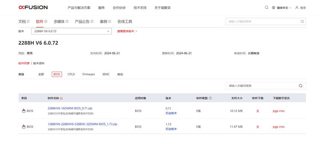Click 查看更多版本 link
The width and height of the screenshot is (322, 148).
tap(127, 31)
